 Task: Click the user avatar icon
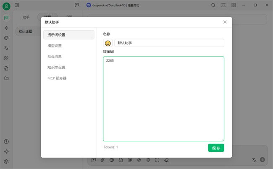[x=6, y=6]
